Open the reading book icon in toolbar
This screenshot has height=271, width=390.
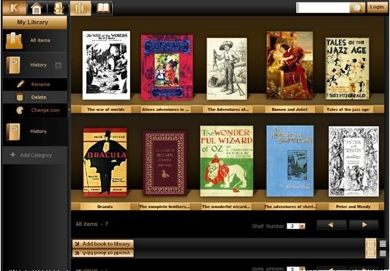pyautogui.click(x=103, y=8)
